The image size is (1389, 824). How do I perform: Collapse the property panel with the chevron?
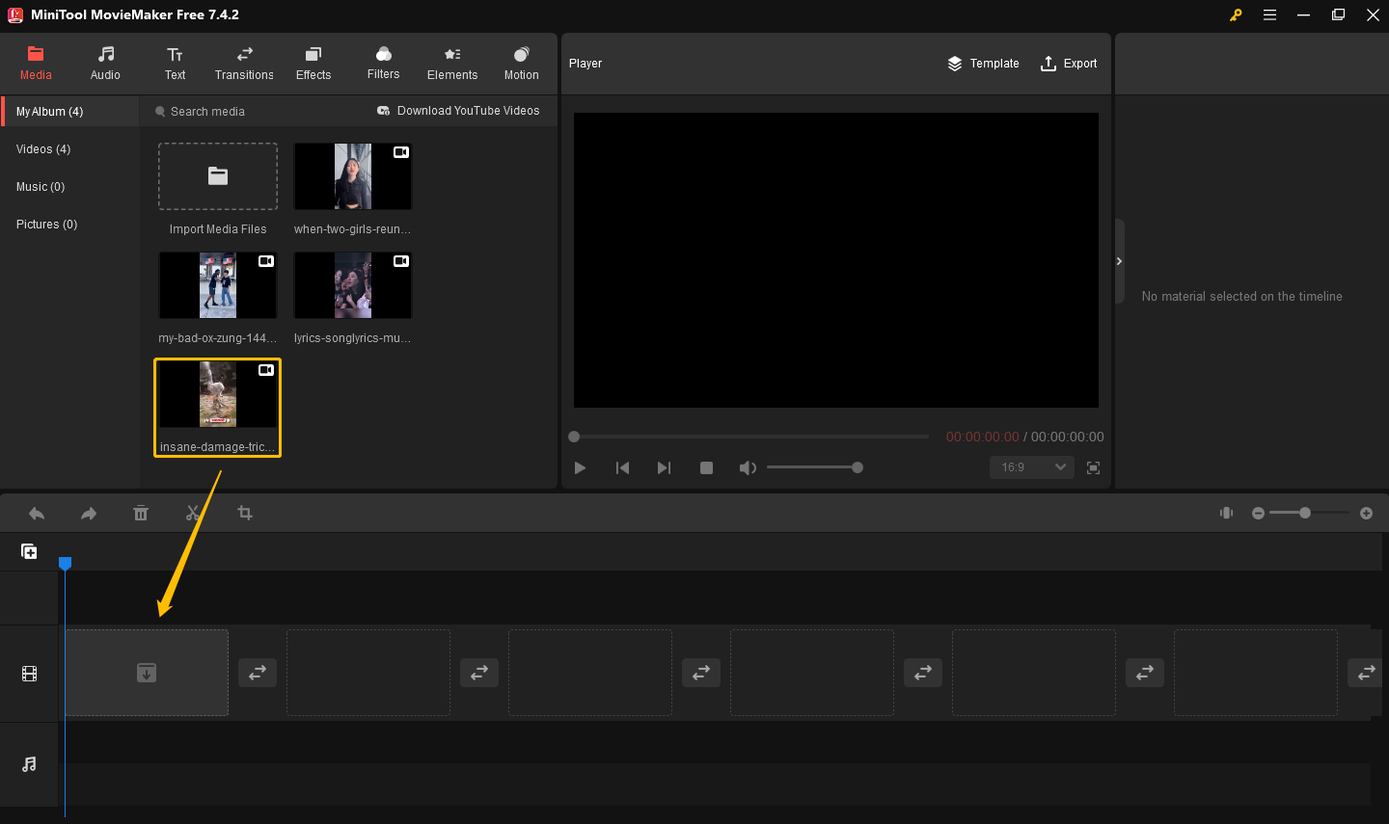pyautogui.click(x=1119, y=261)
